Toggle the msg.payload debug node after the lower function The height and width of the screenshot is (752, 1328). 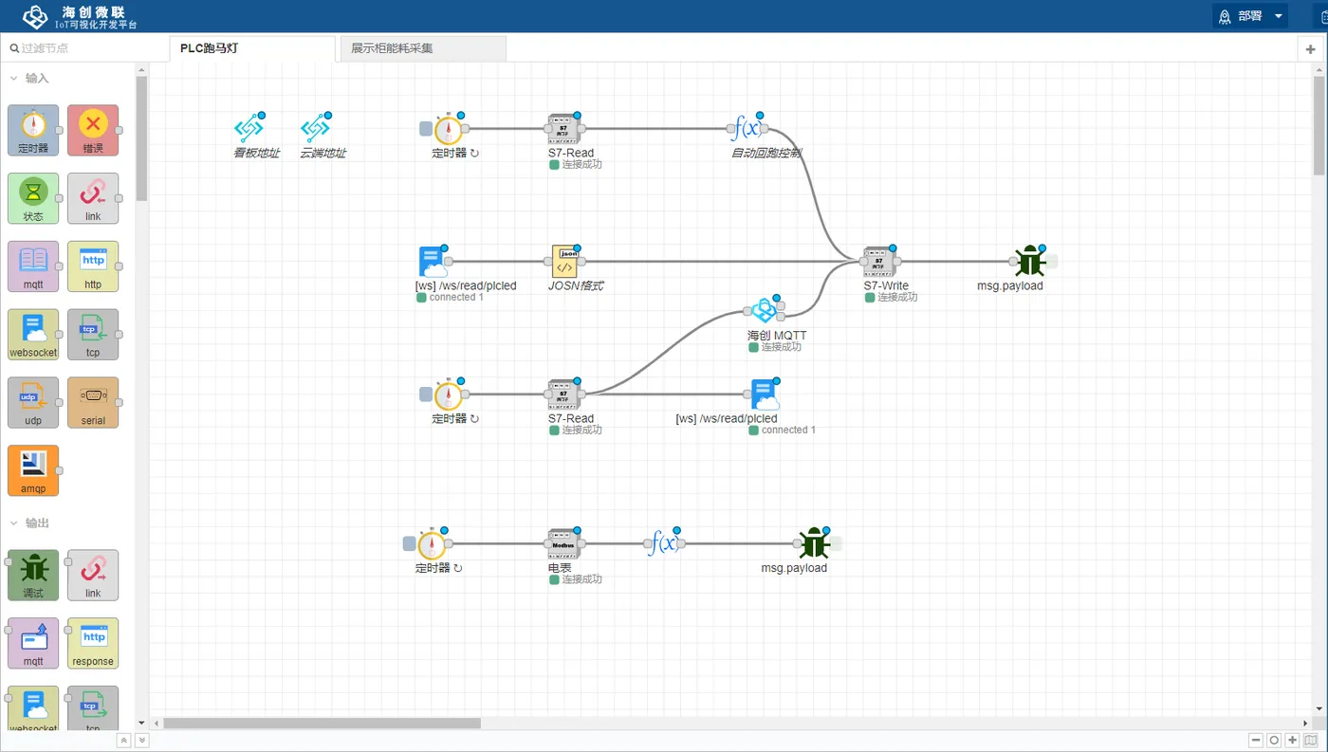pyautogui.click(x=836, y=544)
